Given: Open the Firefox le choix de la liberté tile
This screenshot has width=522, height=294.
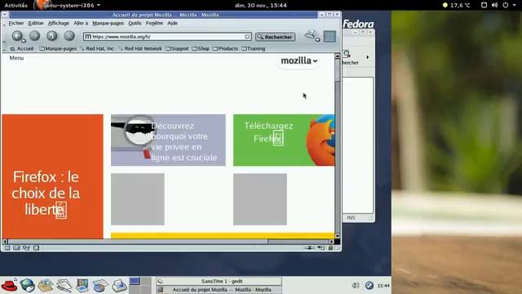Looking at the screenshot, I should (x=52, y=176).
